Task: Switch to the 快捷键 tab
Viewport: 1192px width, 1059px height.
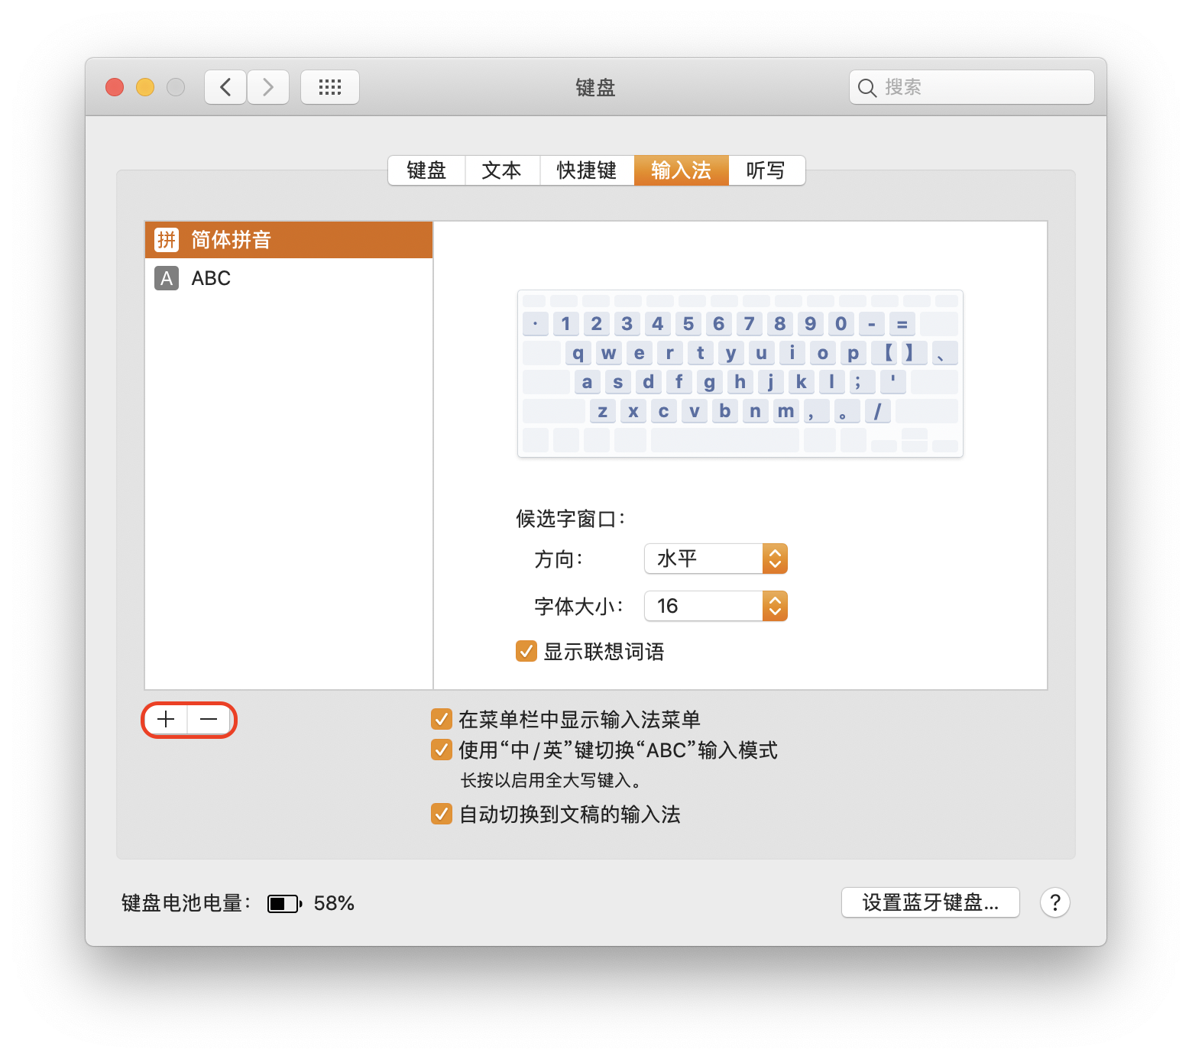Action: tap(587, 170)
